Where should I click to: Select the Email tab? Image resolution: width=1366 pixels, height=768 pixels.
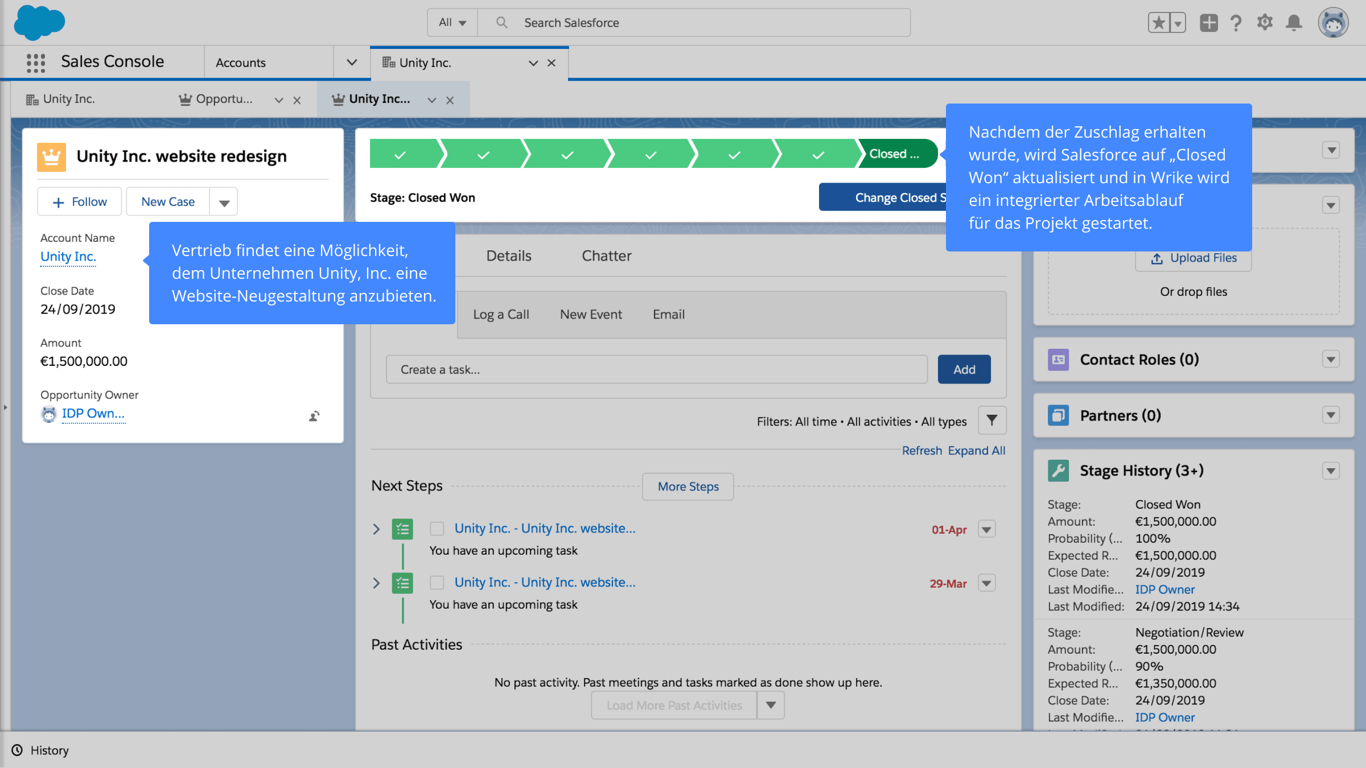pyautogui.click(x=669, y=315)
